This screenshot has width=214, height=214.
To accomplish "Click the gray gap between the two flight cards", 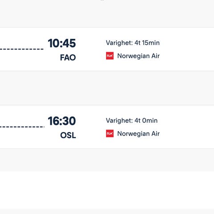I will [107, 88].
